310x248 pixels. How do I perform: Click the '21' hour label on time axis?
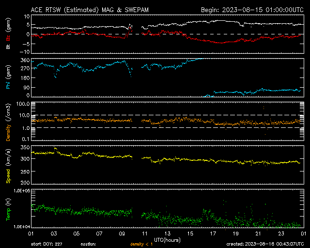[x=258, y=234]
